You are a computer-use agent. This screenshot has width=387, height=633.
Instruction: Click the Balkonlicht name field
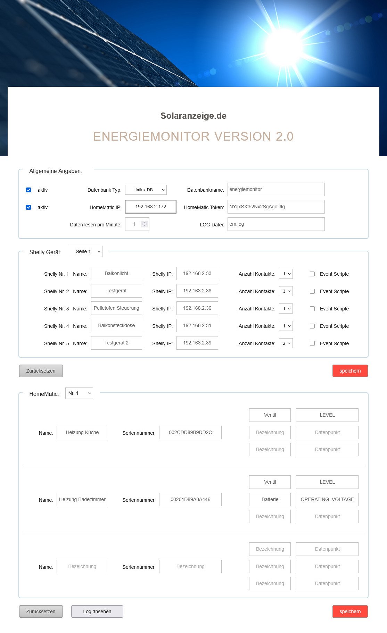coord(116,273)
